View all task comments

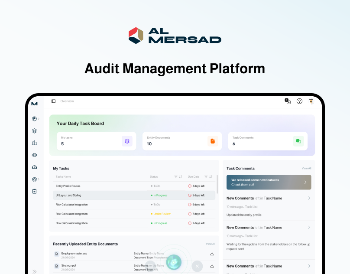point(306,168)
